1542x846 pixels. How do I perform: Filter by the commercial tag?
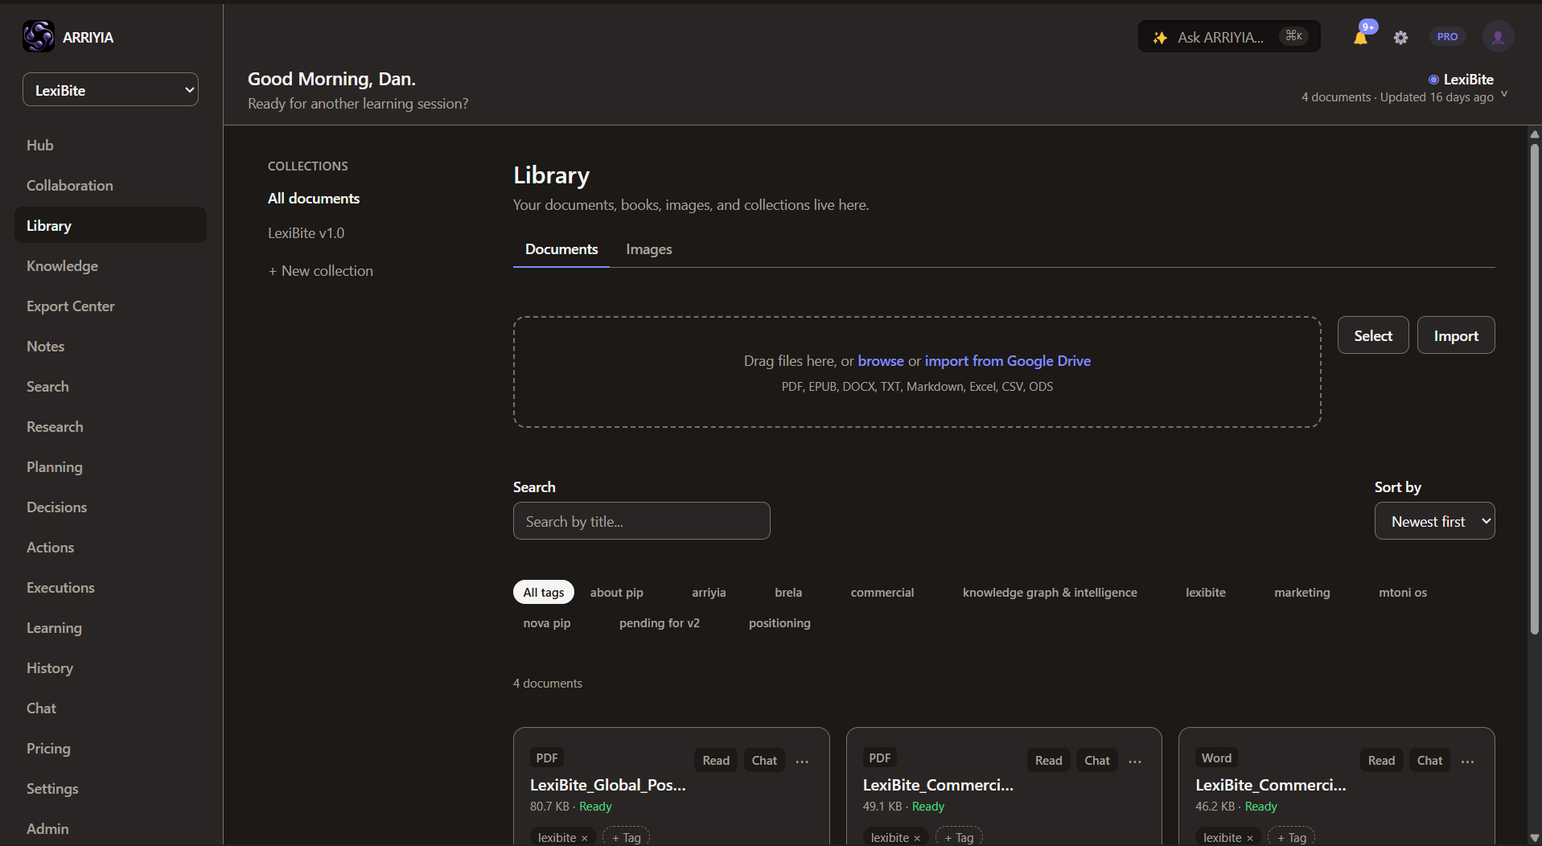pos(882,592)
